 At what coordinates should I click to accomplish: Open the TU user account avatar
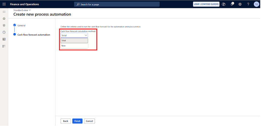[256, 4]
